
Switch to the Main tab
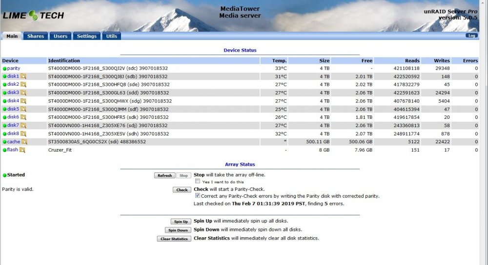pos(12,36)
